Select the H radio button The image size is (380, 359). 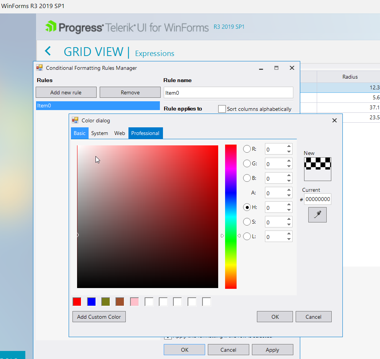tap(247, 207)
